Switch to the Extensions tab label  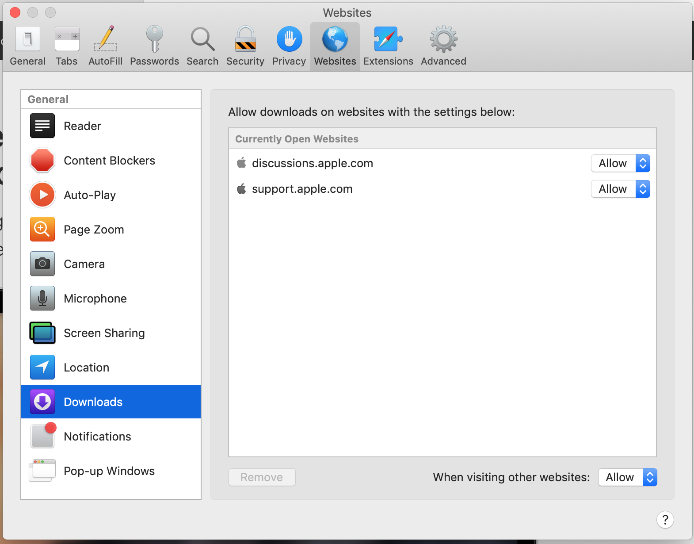(388, 61)
